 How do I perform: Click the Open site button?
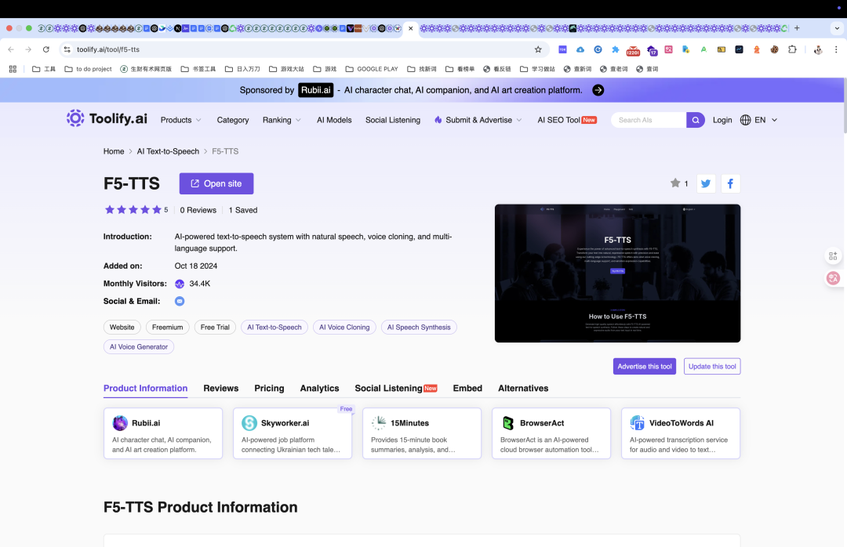click(216, 183)
